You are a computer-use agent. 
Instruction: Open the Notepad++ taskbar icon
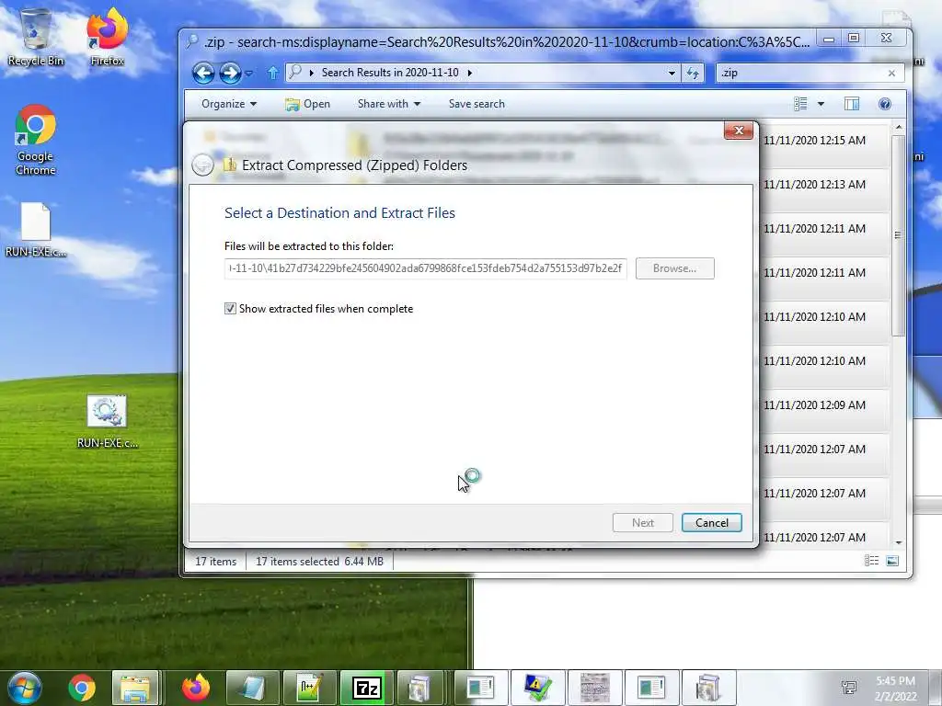pyautogui.click(x=309, y=688)
